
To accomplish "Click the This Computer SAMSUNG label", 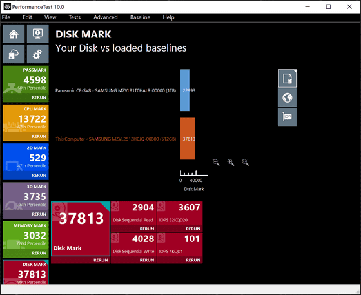I will coord(116,139).
